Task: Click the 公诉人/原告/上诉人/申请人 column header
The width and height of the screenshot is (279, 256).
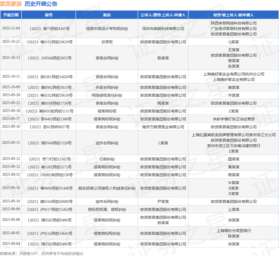Action: tap(163, 15)
